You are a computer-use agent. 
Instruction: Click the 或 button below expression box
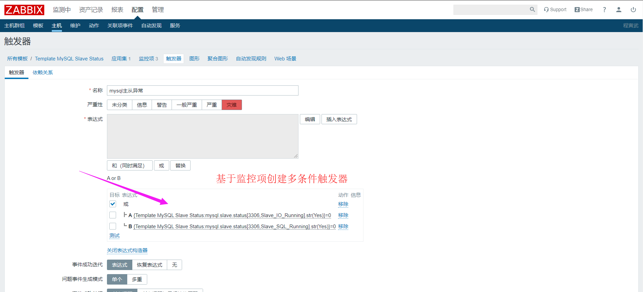(161, 166)
